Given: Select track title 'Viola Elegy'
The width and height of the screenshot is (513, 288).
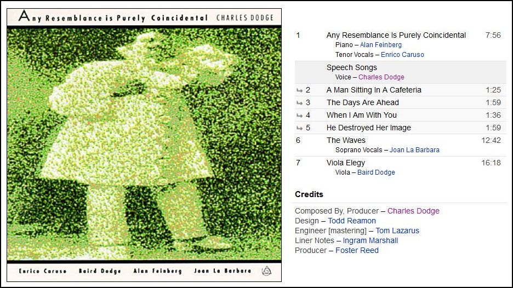Looking at the screenshot, I should 345,163.
